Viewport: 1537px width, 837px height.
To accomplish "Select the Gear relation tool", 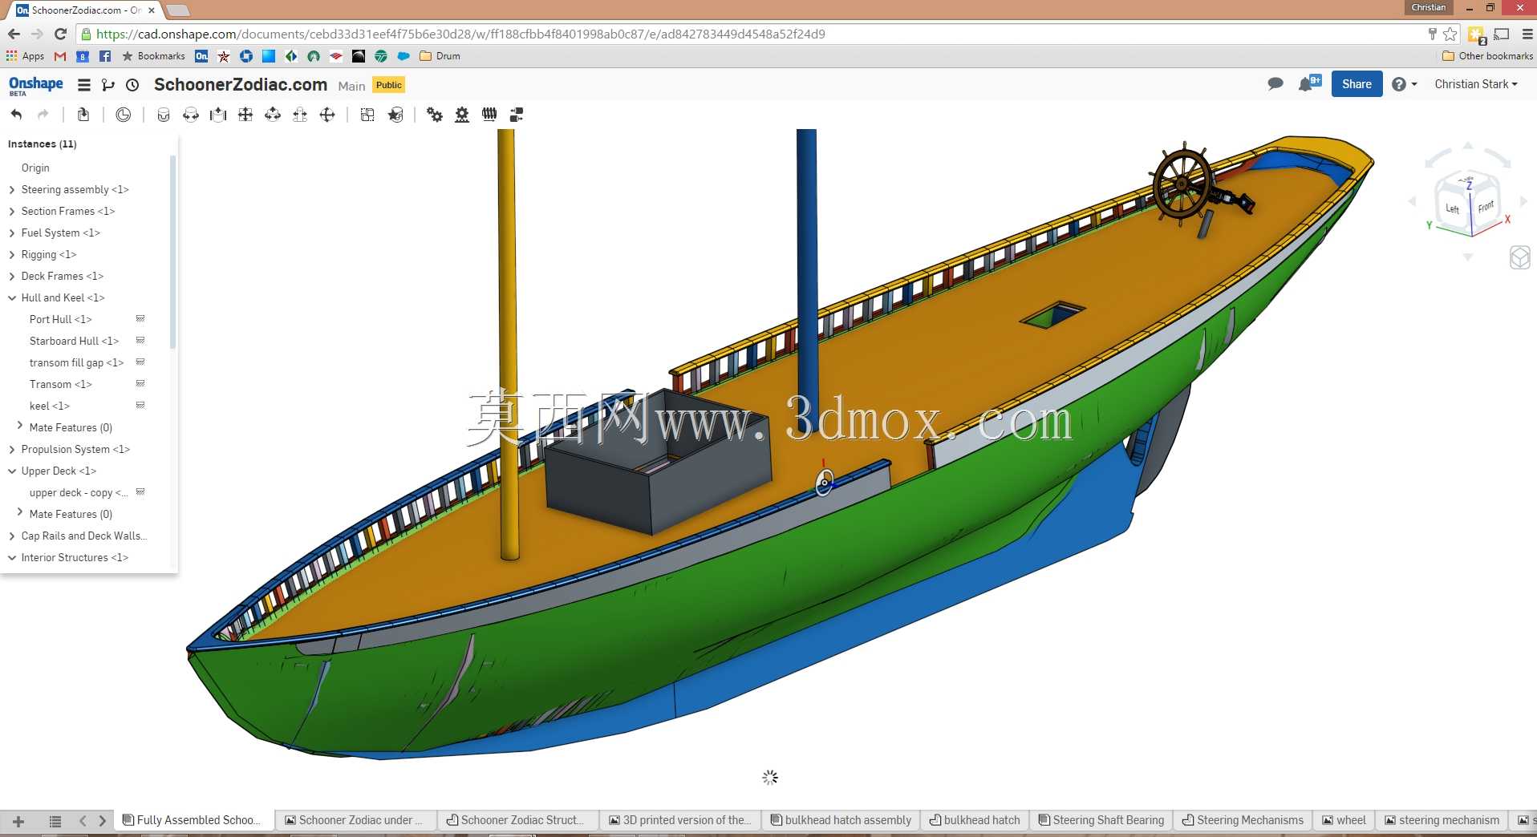I will (x=435, y=115).
